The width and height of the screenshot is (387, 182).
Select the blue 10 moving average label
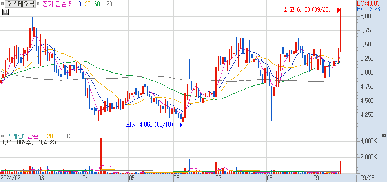tap(79, 4)
